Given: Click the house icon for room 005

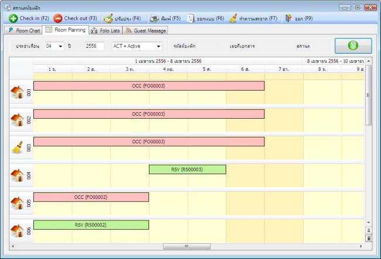Looking at the screenshot, I should tap(18, 203).
